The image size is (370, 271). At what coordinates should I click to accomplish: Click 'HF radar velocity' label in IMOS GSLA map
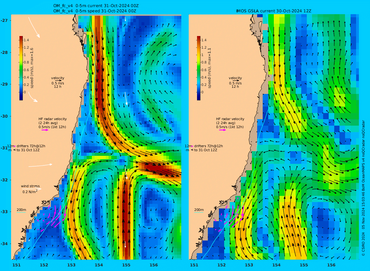point(230,119)
